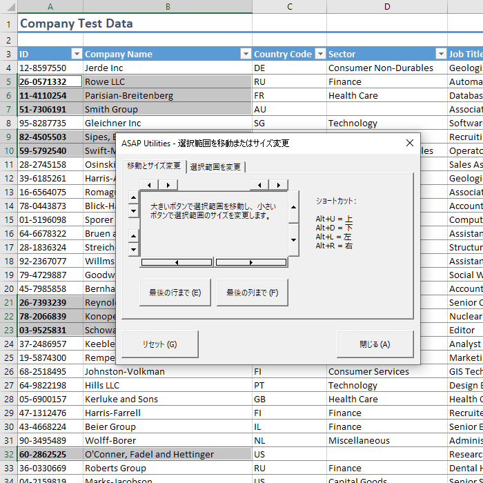
Task: Click the Wolff-Borer cell
Action: pos(168,440)
